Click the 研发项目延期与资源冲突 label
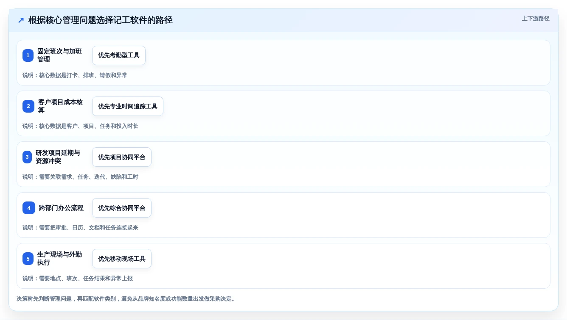The image size is (567, 320). click(x=58, y=157)
